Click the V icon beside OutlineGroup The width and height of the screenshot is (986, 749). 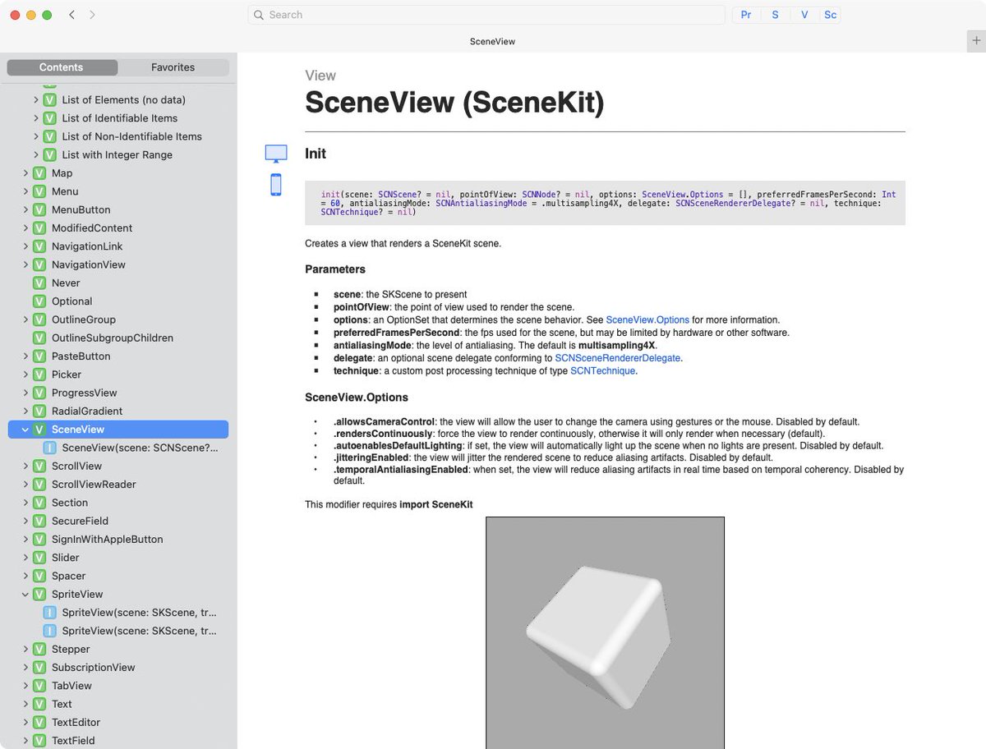(39, 319)
